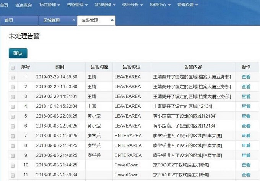Check the checkbox for row 1
The height and width of the screenshot is (181, 260).
point(13,77)
